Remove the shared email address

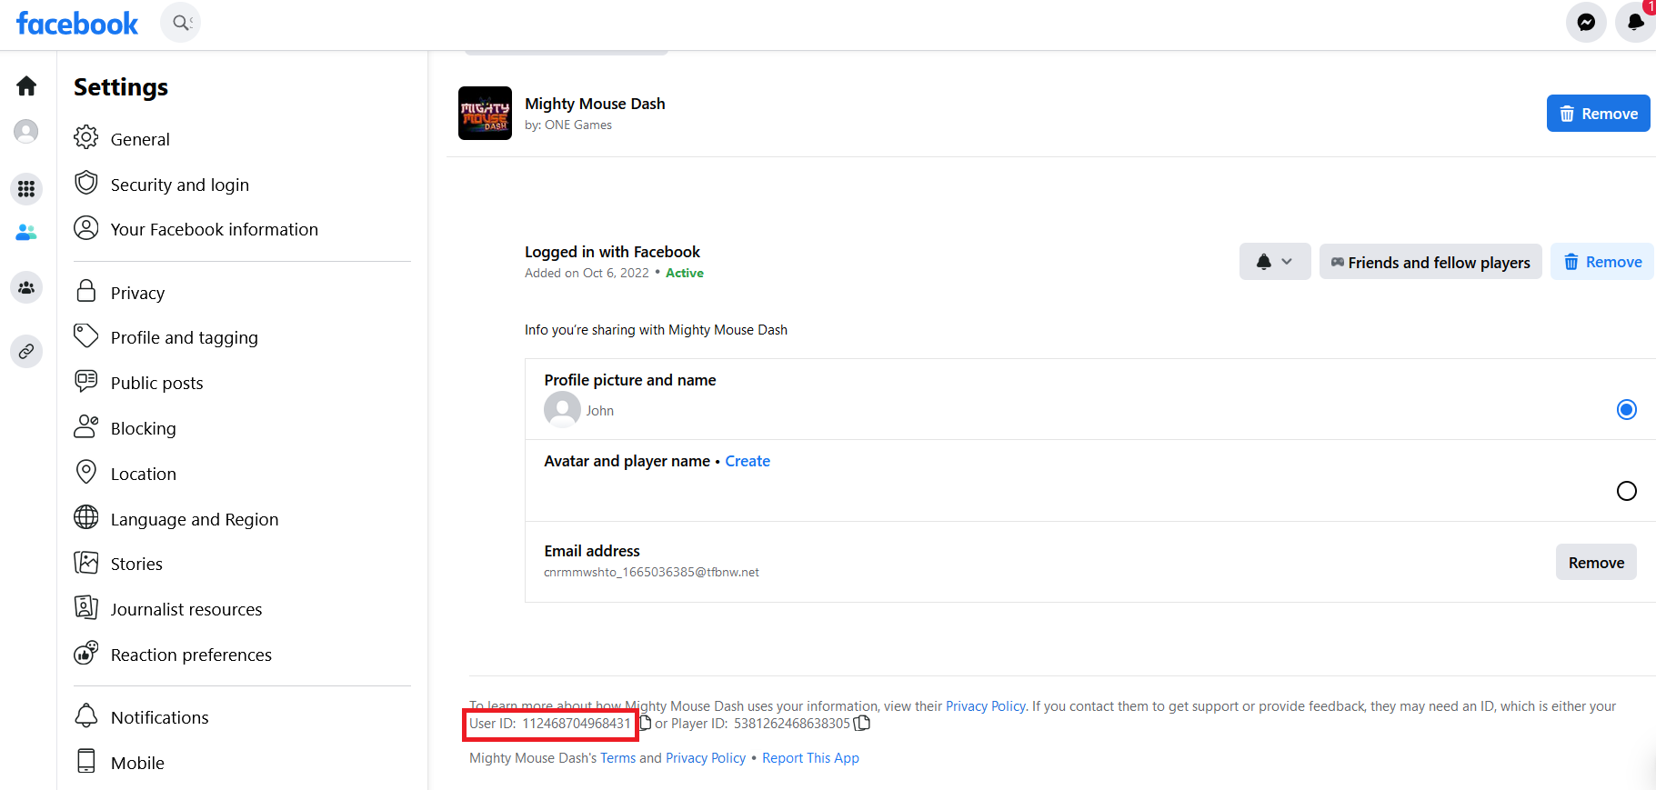[1595, 563]
